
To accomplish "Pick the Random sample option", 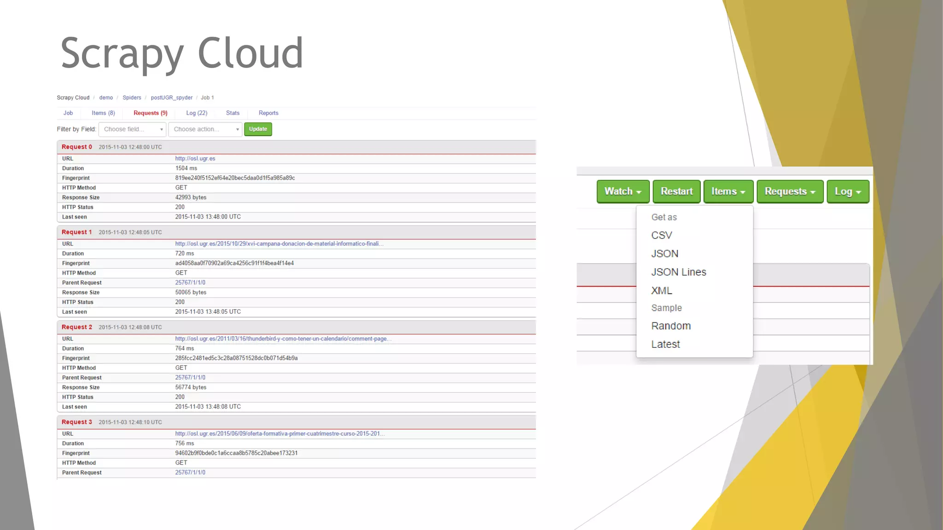I will [671, 326].
